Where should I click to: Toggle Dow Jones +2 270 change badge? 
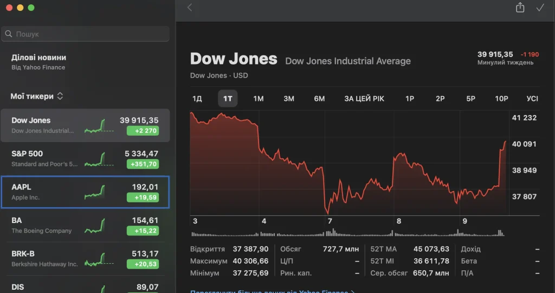click(143, 131)
